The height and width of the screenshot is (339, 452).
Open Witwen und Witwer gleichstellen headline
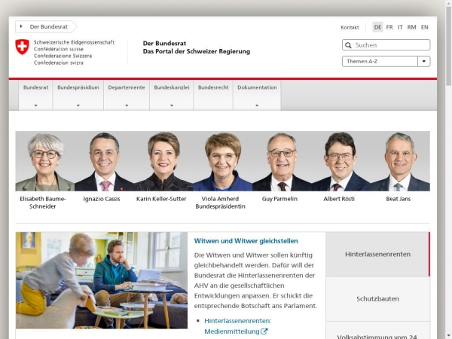click(x=246, y=241)
